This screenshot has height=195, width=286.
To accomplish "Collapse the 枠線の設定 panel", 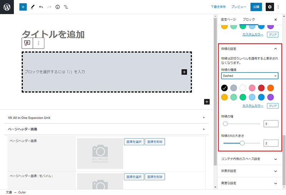I will pos(275,49).
